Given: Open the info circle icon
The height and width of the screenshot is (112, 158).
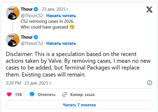Looking at the screenshot, I should tap(149, 83).
